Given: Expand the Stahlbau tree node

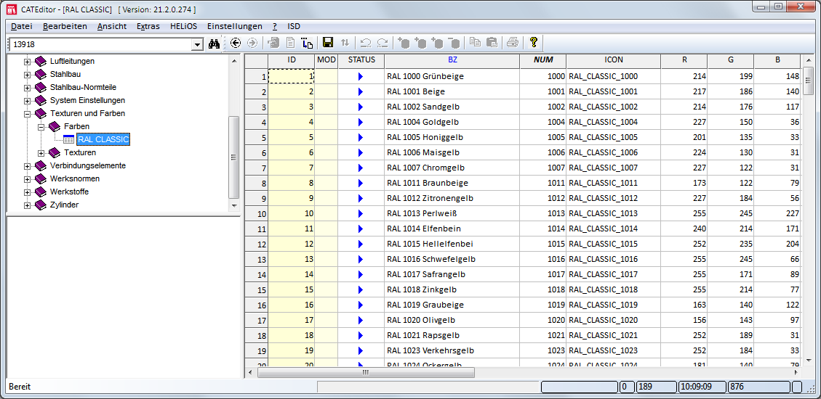Looking at the screenshot, I should pos(28,74).
